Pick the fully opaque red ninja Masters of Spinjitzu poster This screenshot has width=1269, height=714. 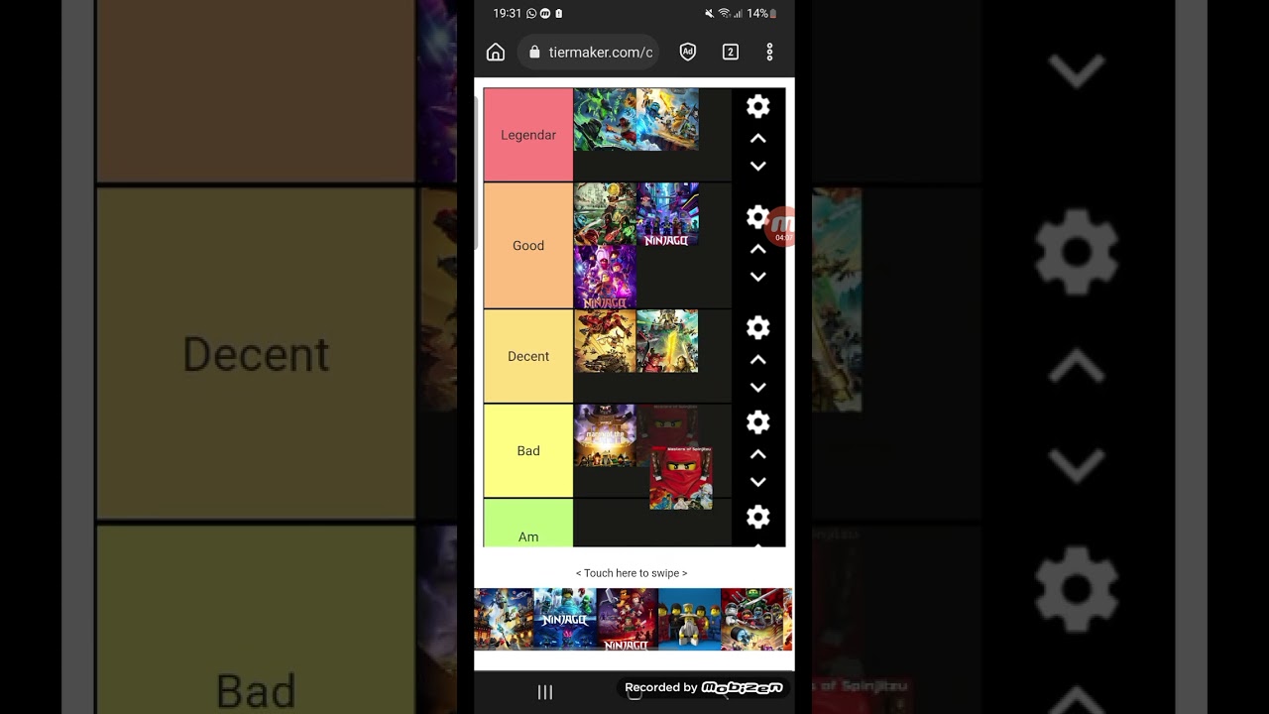[x=681, y=478]
